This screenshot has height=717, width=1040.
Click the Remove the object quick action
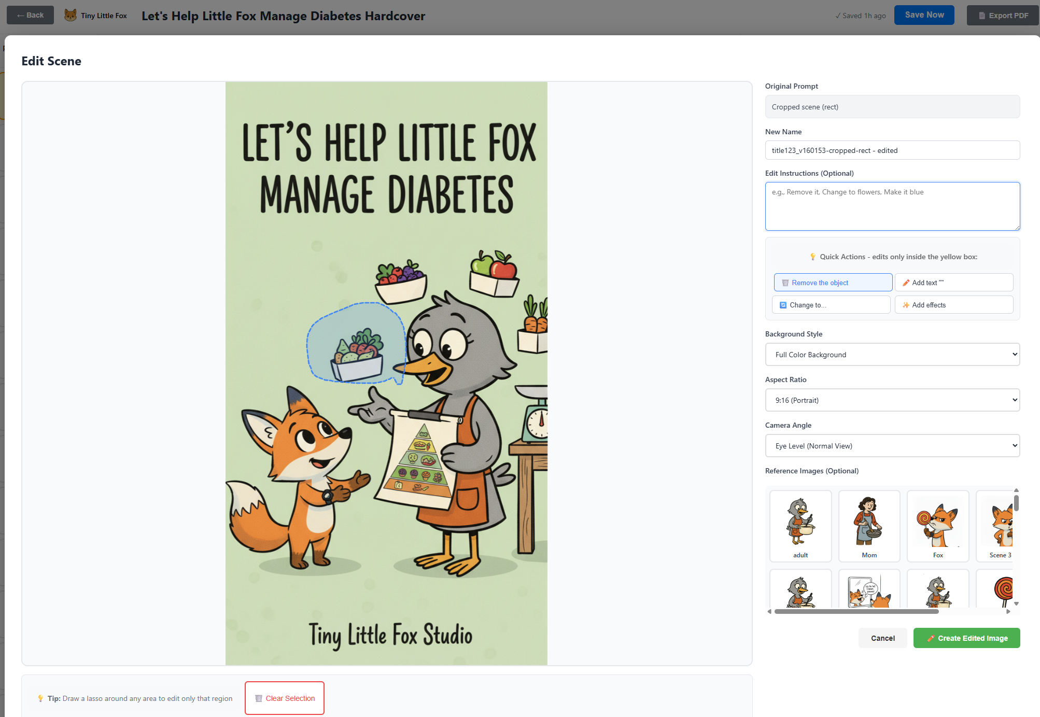pyautogui.click(x=833, y=283)
